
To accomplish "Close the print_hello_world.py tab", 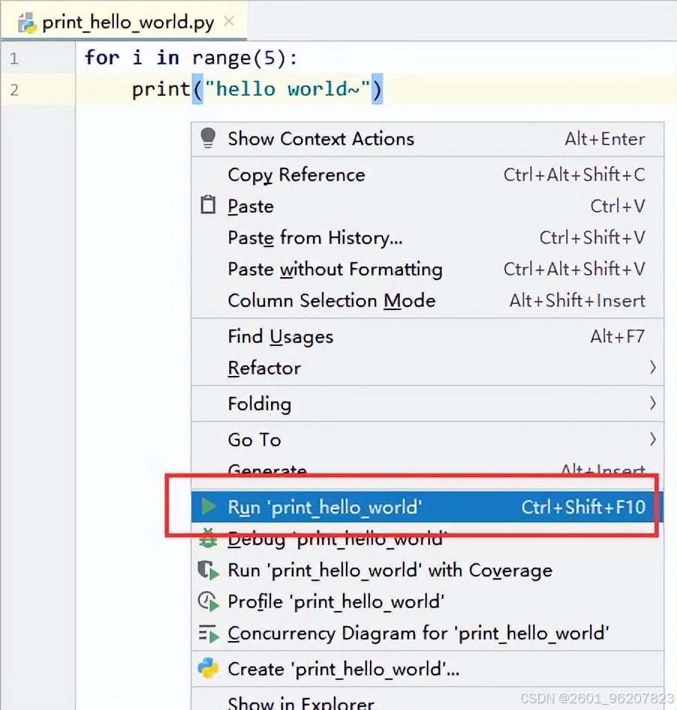I will [229, 21].
